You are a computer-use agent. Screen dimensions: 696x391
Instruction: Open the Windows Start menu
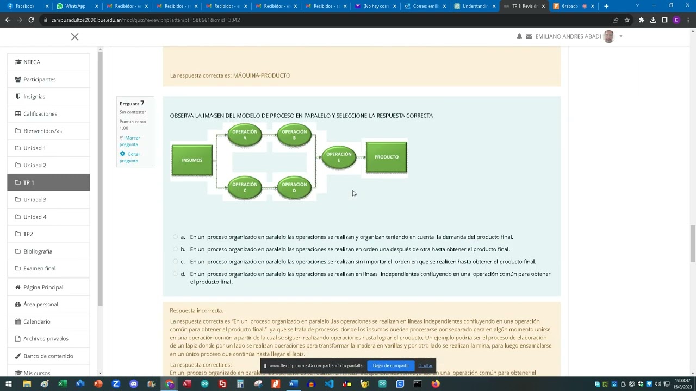9,384
